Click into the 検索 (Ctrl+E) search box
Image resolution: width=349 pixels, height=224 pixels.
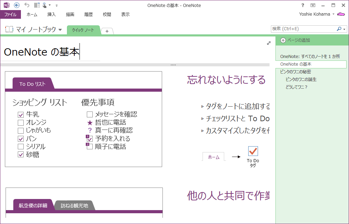(303, 29)
